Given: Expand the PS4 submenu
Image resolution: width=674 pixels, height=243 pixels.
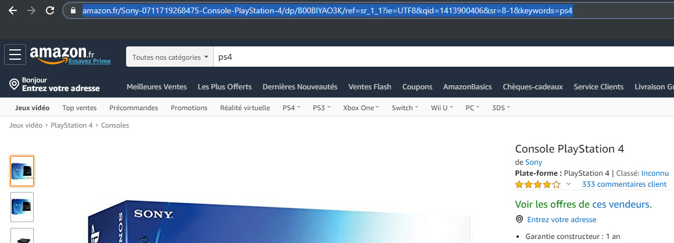Looking at the screenshot, I should 291,108.
